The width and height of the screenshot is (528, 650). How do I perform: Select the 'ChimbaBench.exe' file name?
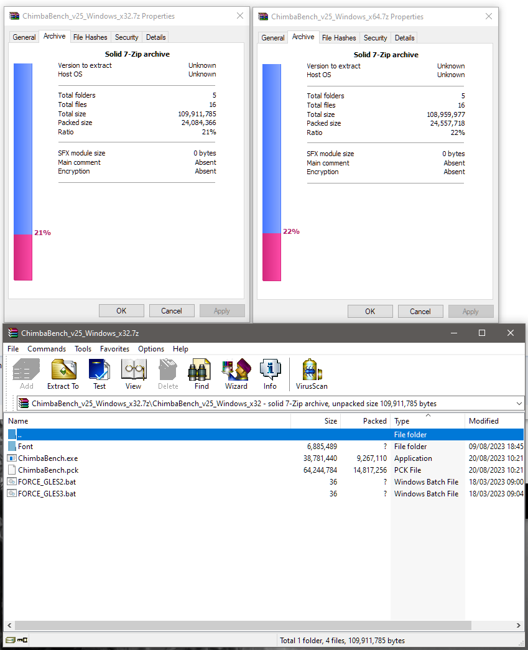point(48,458)
